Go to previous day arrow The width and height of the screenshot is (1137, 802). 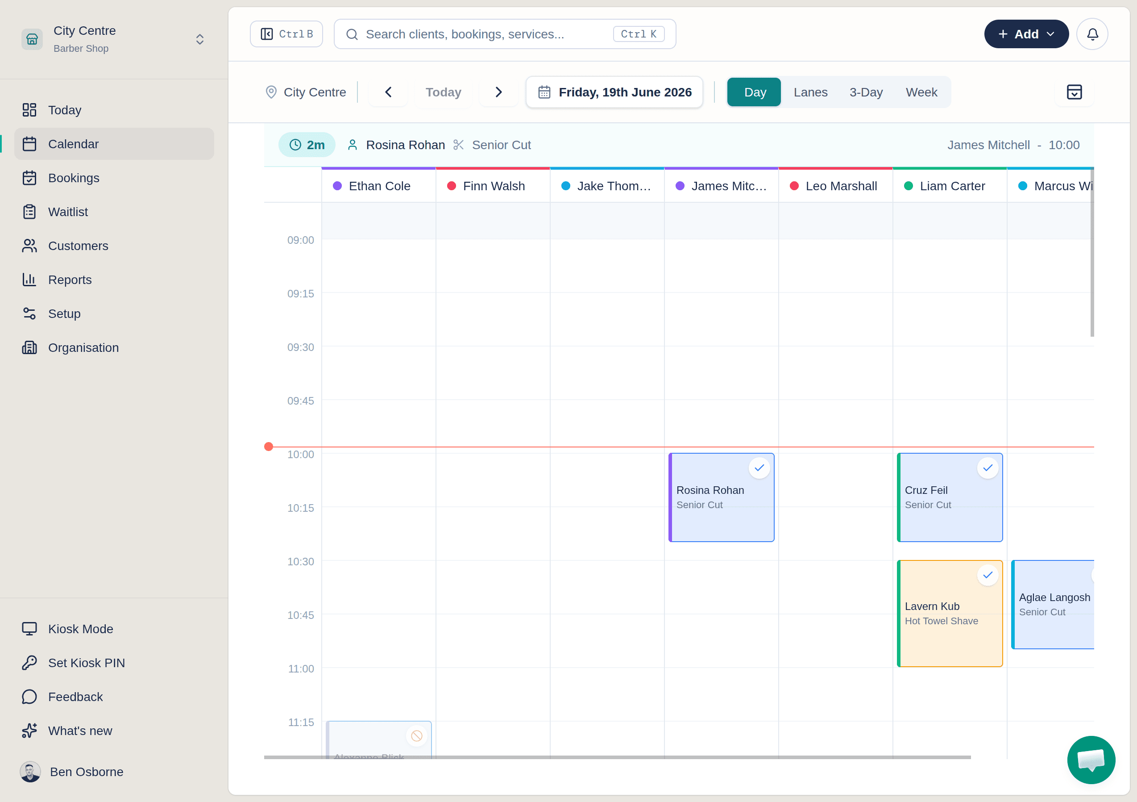(x=388, y=92)
